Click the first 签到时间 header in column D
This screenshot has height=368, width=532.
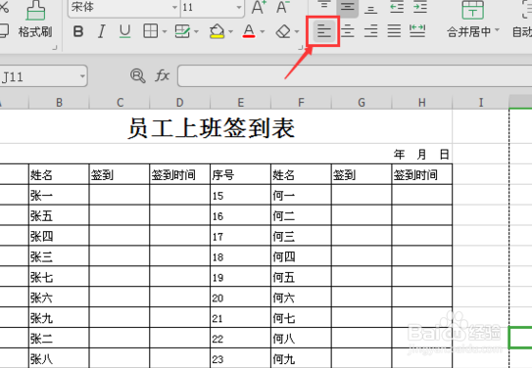tap(180, 175)
